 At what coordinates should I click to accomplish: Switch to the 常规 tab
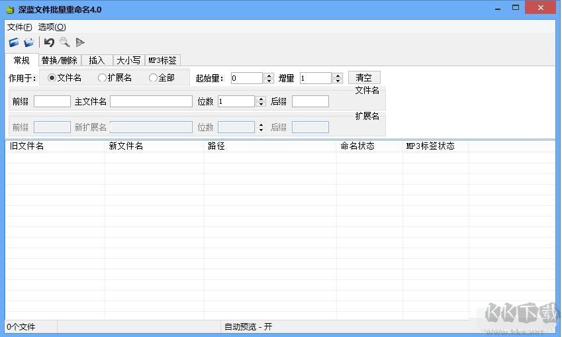point(21,60)
